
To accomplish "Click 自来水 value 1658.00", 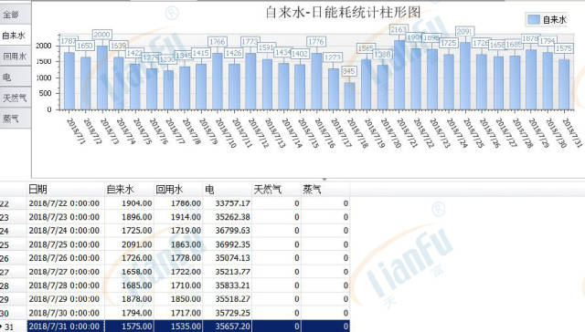I will click(130, 272).
